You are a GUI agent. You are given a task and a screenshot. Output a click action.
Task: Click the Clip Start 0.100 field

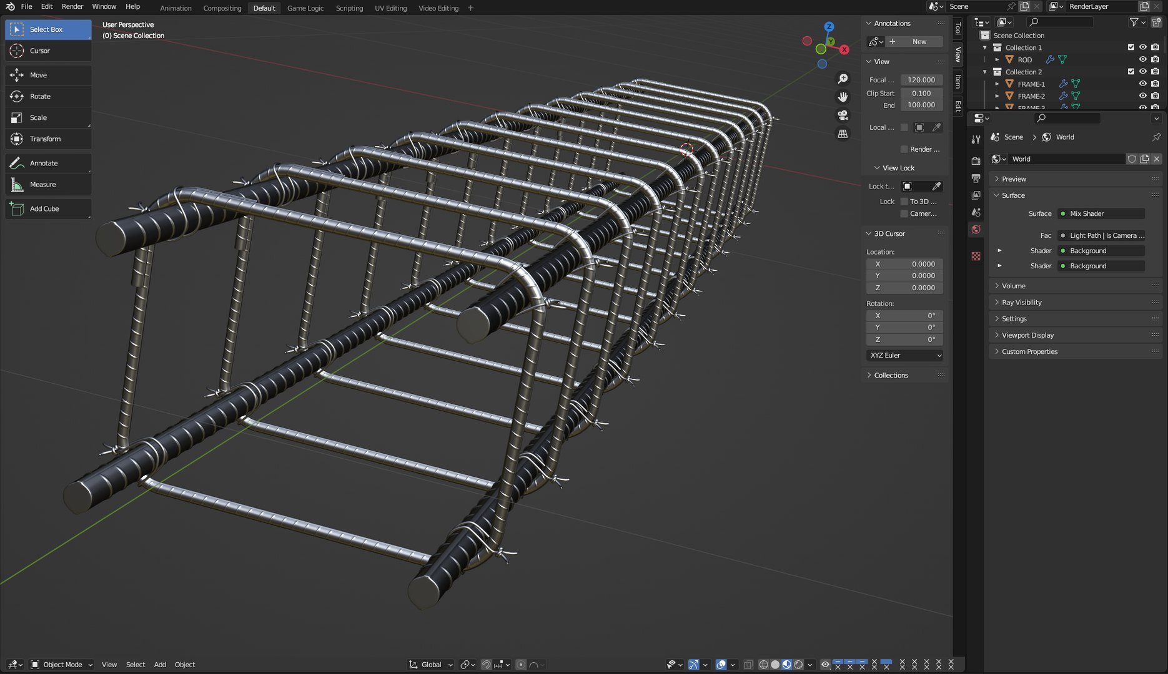921,93
